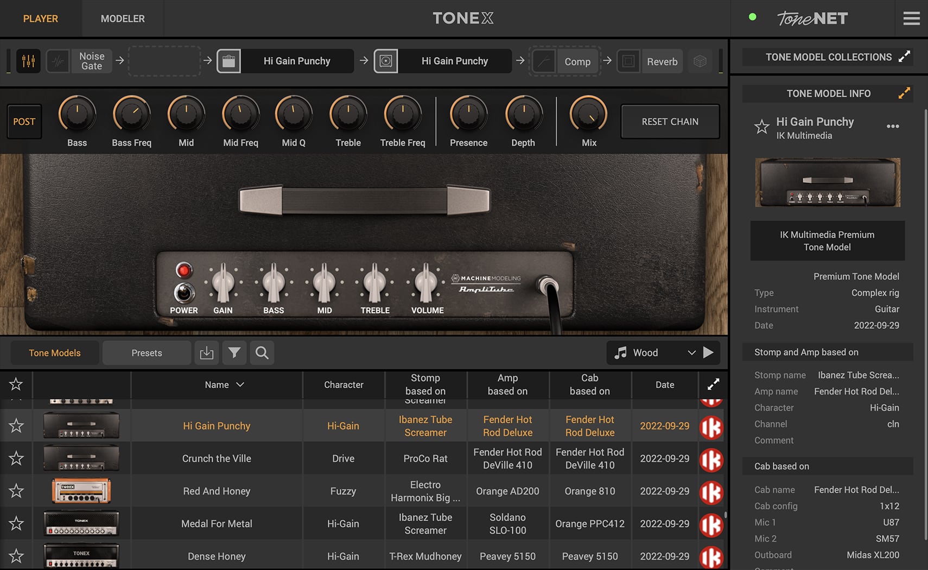Switch to the Presets tab

click(146, 352)
